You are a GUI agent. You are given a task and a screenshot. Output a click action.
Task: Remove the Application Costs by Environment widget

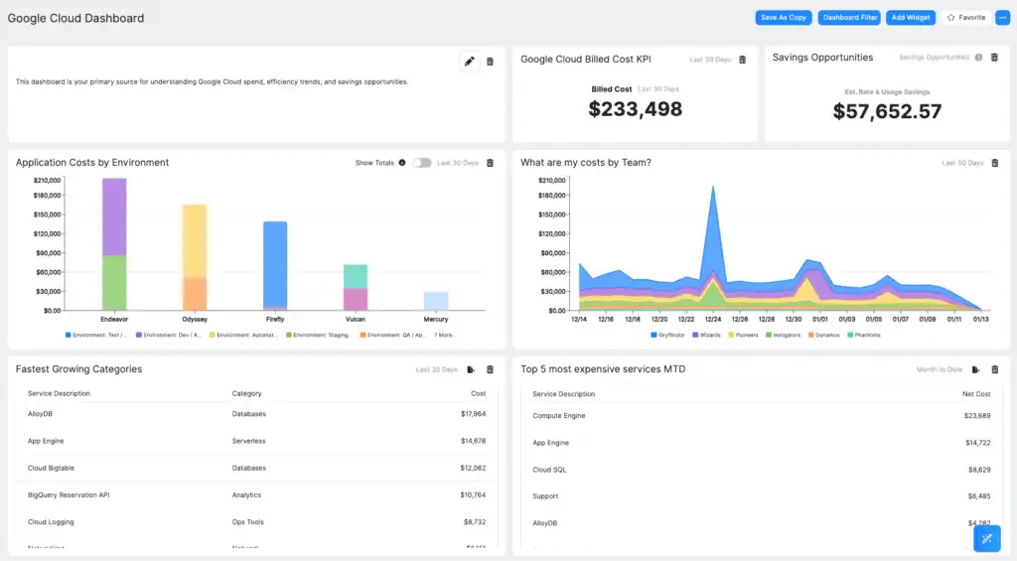coord(490,163)
